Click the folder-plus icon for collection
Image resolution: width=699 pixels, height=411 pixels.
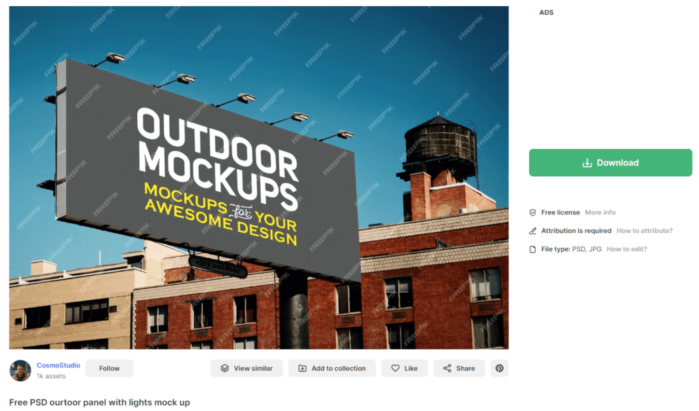tap(302, 368)
